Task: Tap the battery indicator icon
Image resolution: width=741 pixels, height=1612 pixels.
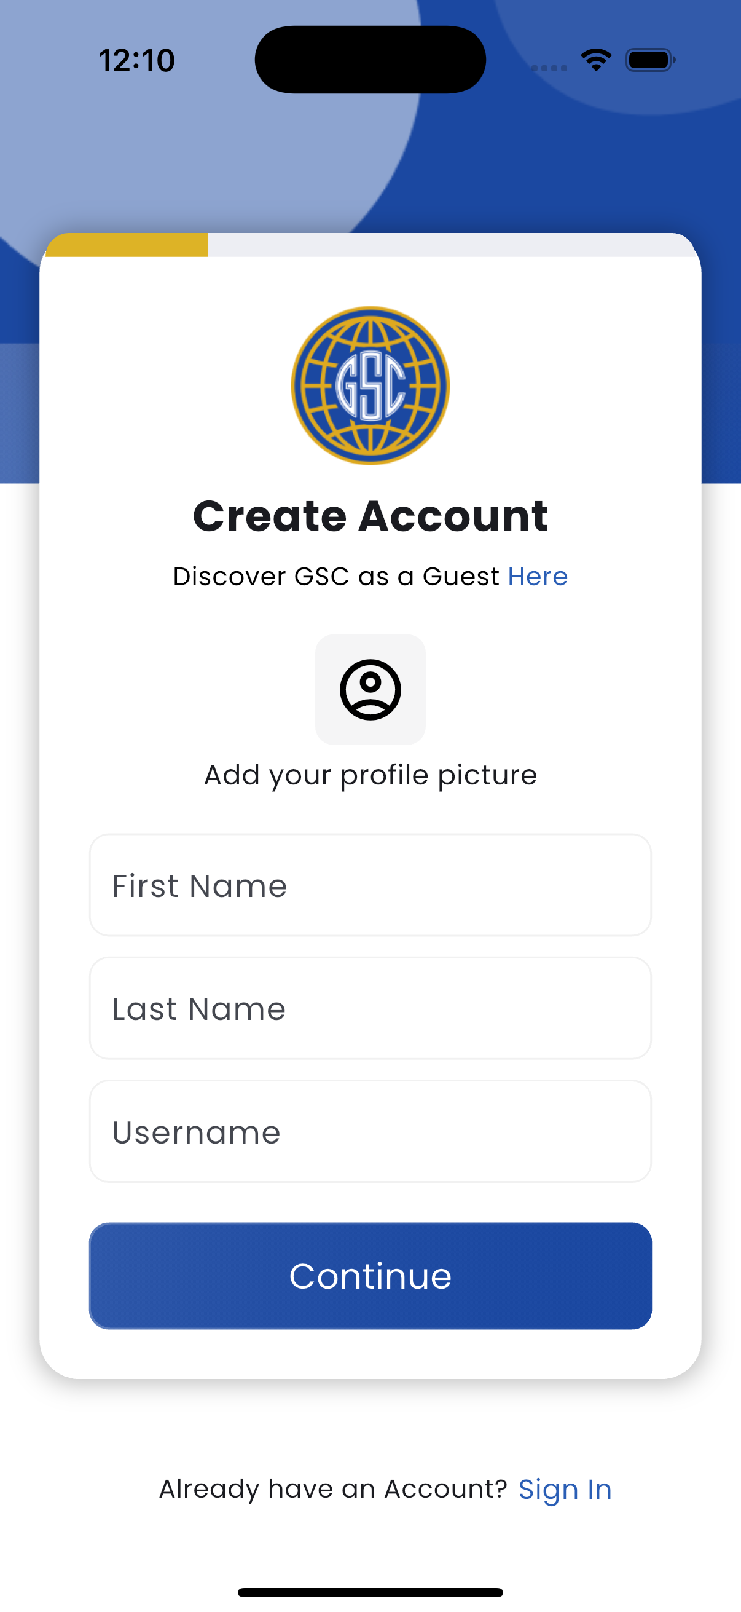Action: coord(650,60)
